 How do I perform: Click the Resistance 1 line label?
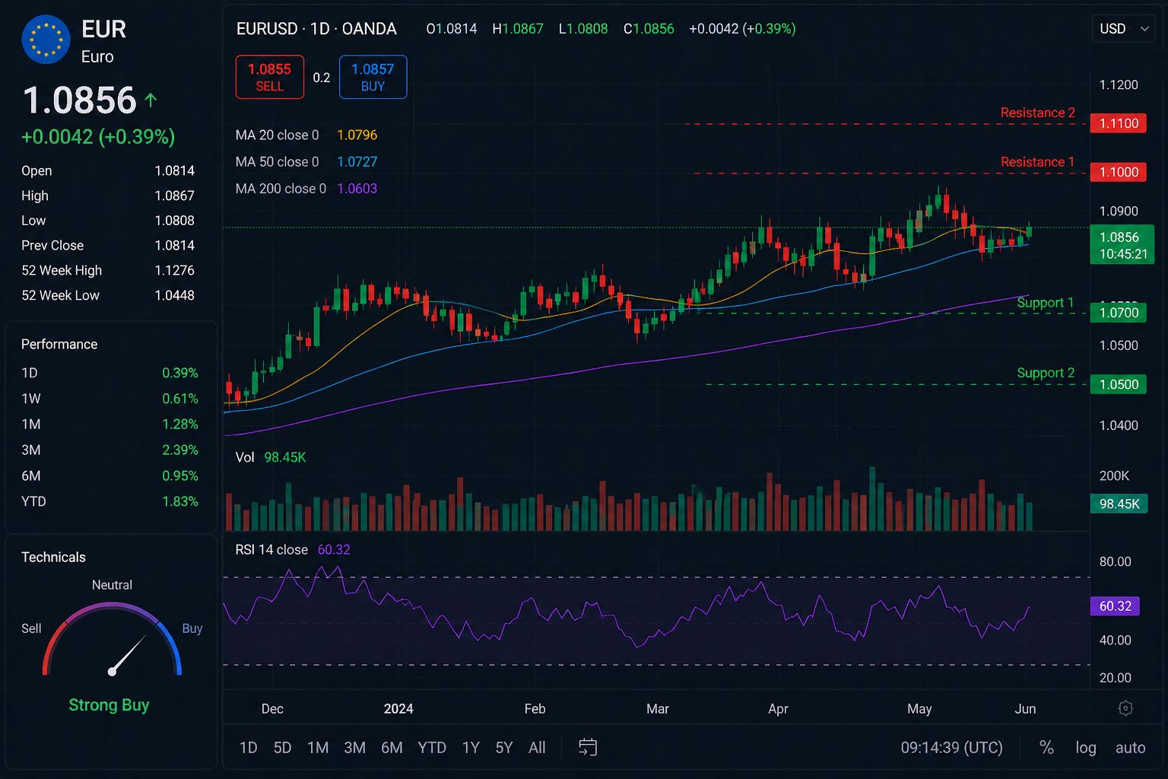(1037, 162)
